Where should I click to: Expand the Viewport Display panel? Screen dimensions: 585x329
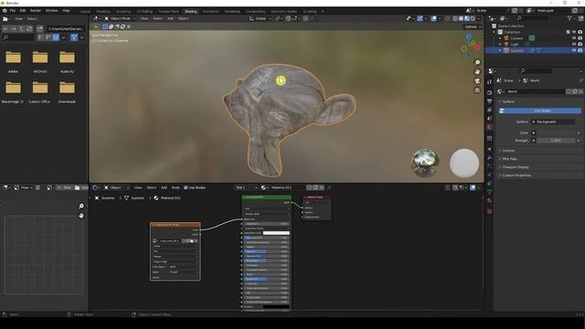[x=516, y=167]
